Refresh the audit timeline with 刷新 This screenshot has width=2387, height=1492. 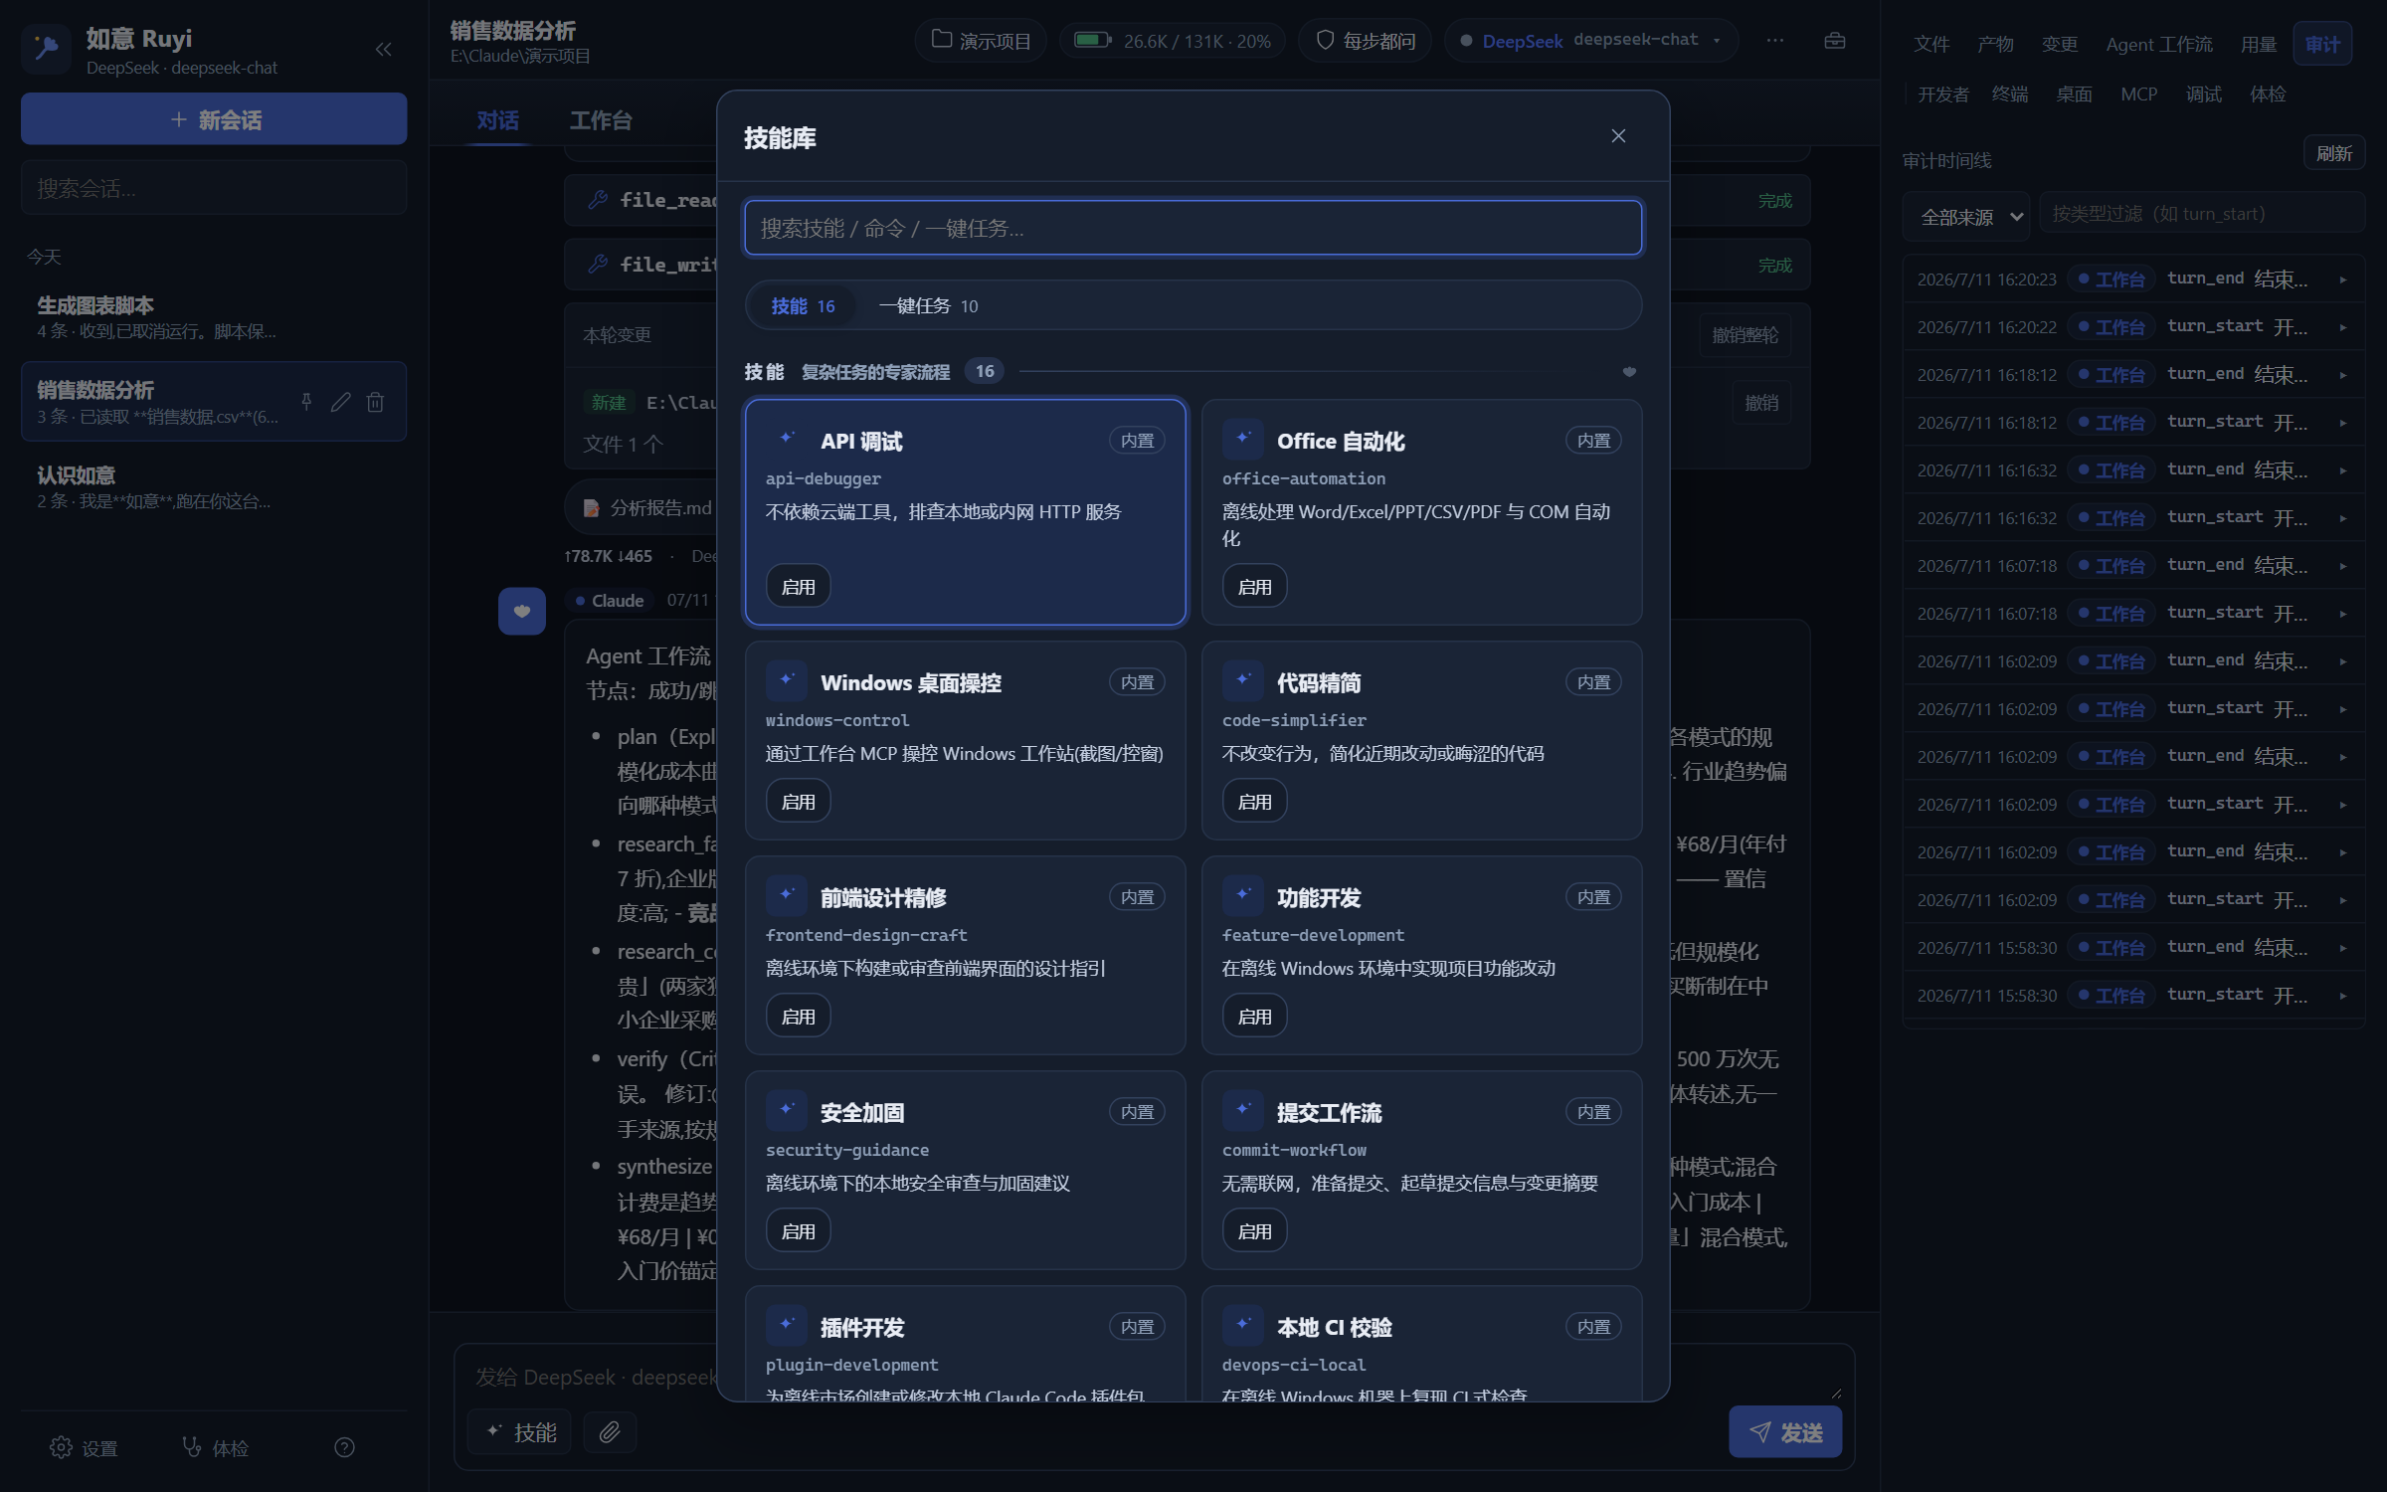[2333, 153]
